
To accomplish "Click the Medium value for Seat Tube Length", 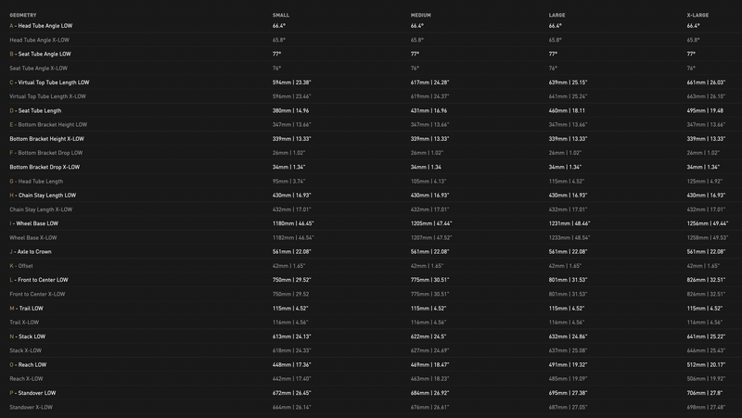I will click(429, 110).
